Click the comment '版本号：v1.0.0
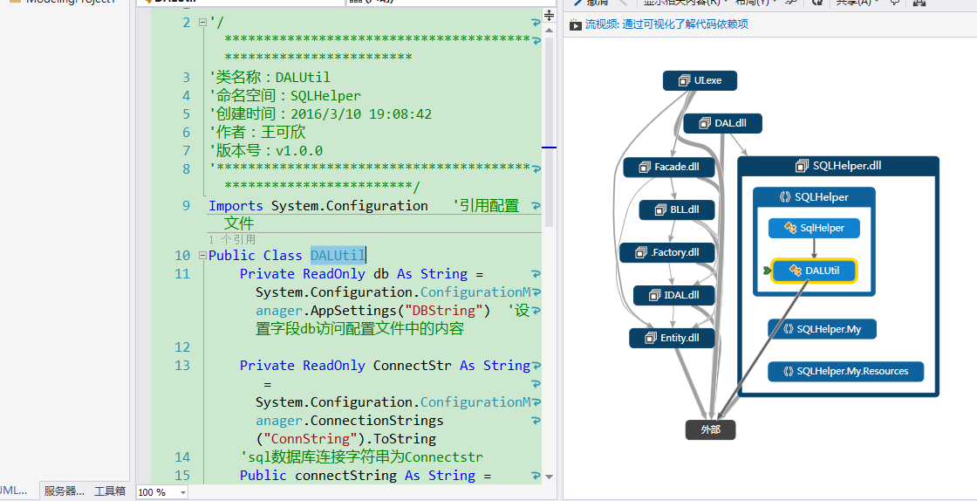Image resolution: width=977 pixels, height=501 pixels. [266, 151]
